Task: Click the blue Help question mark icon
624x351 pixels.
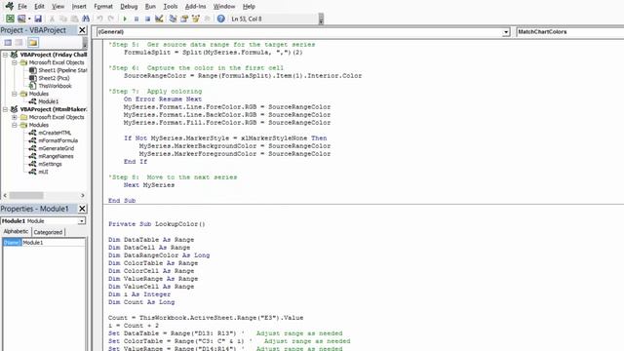Action: click(x=221, y=19)
